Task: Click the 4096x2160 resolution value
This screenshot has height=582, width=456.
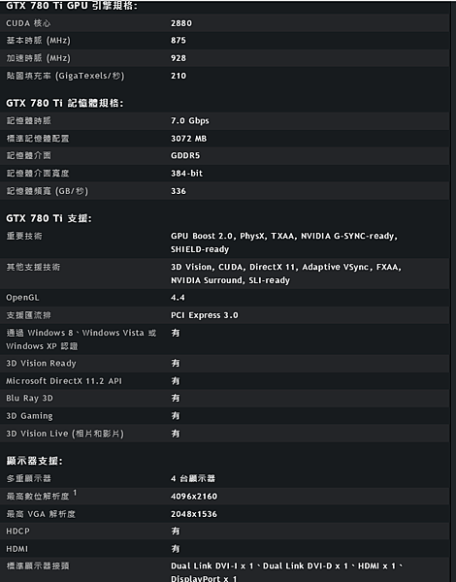Action: coord(194,497)
